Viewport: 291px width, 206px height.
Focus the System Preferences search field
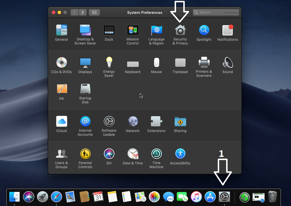(216, 12)
